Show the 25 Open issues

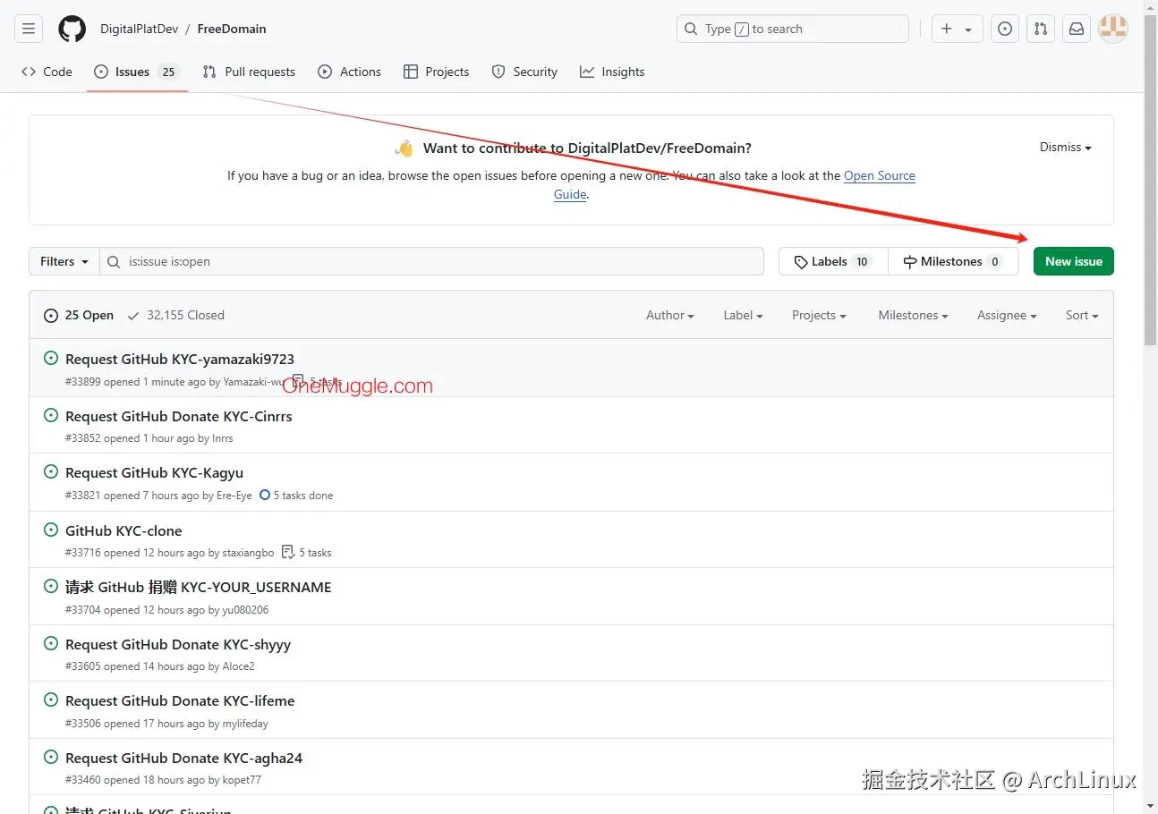(x=79, y=315)
